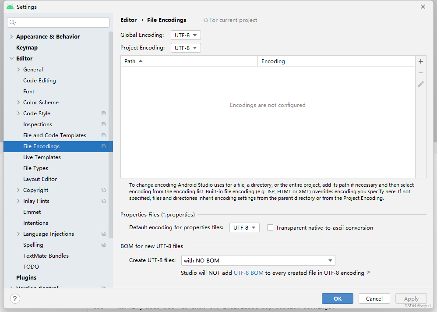Click the project-level icon beside Copyright
This screenshot has height=312, width=437.
(103, 190)
